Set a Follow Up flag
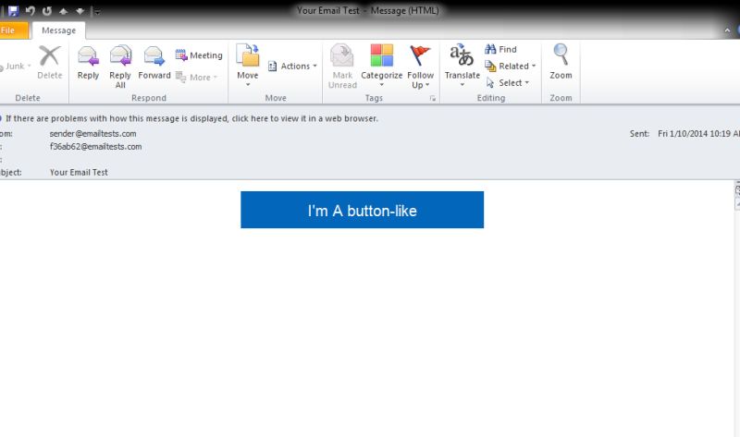The image size is (740, 437). coord(420,67)
